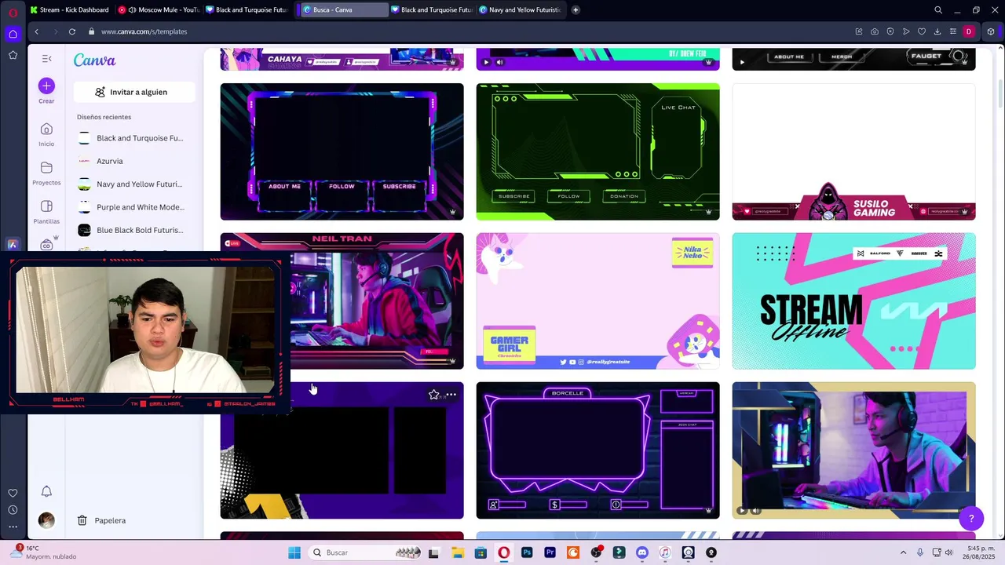The height and width of the screenshot is (565, 1005).
Task: Click the Diseños recientes heading
Action: click(104, 117)
